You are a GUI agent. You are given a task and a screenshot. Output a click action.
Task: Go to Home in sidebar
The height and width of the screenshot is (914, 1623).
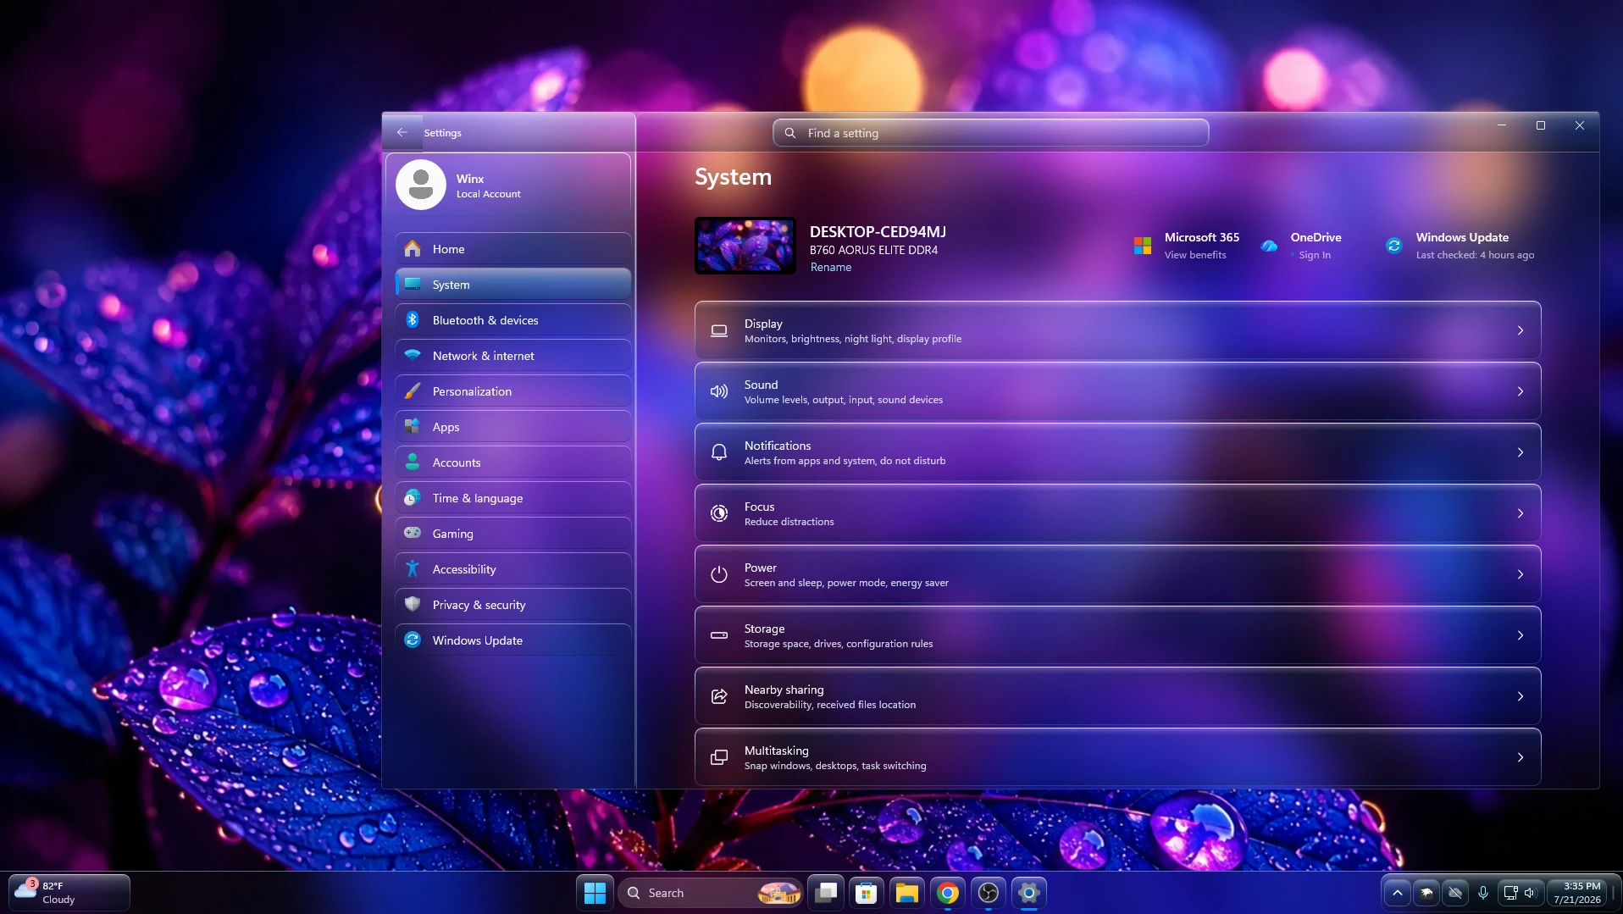tap(512, 249)
